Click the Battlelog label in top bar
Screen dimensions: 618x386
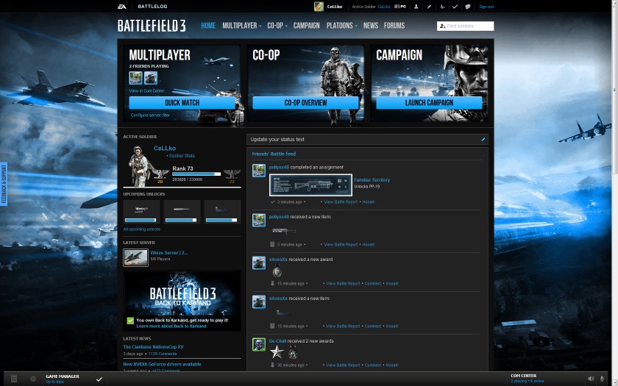coord(152,7)
